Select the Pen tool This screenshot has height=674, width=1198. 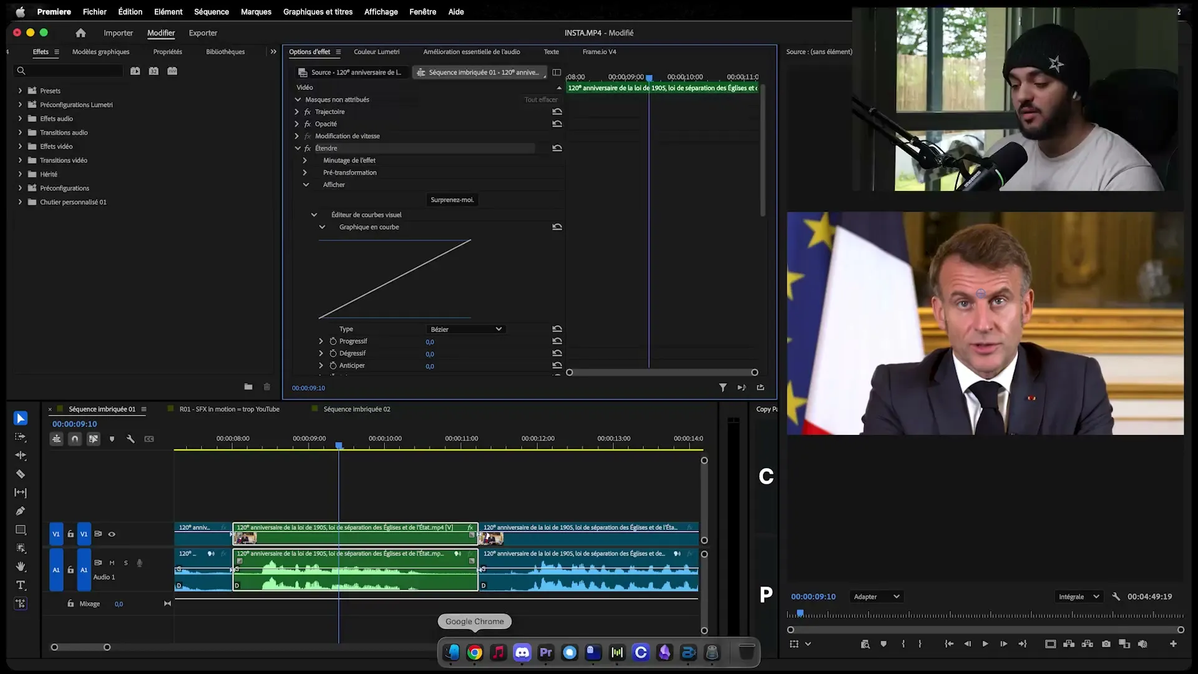tap(21, 511)
